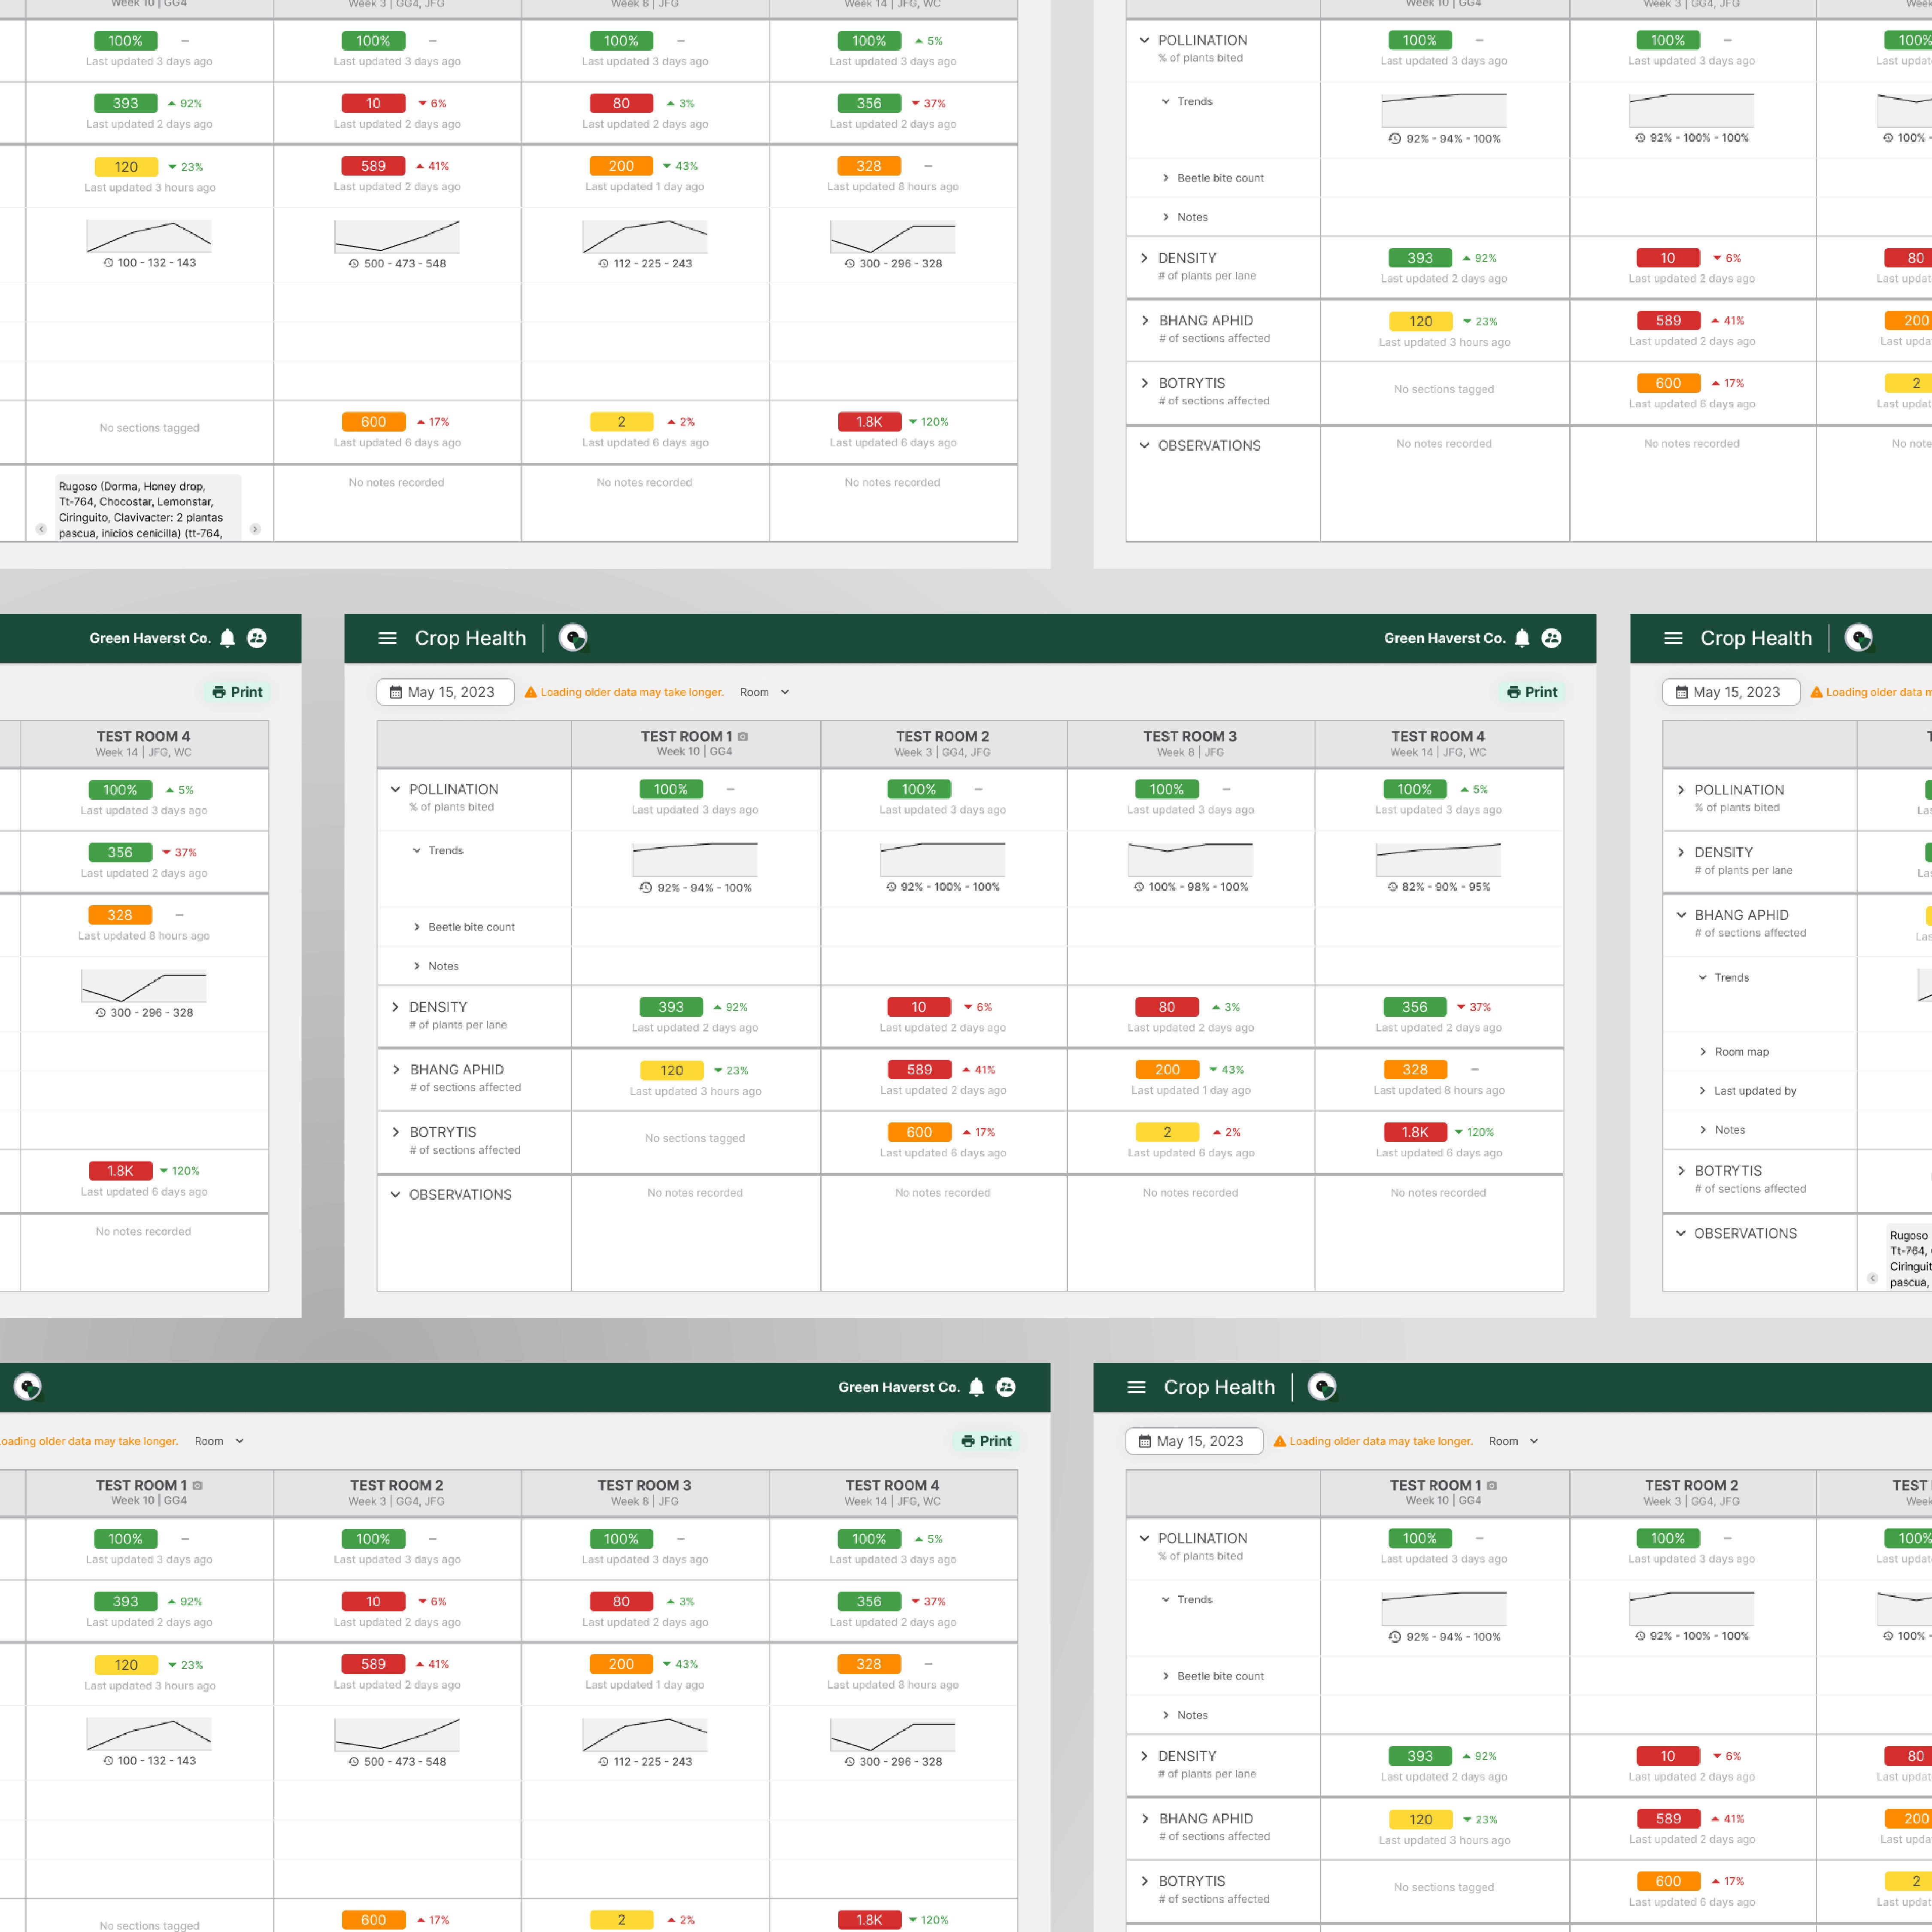
Task: Expand DENSITY section in bottom-right window
Action: 1144,1756
